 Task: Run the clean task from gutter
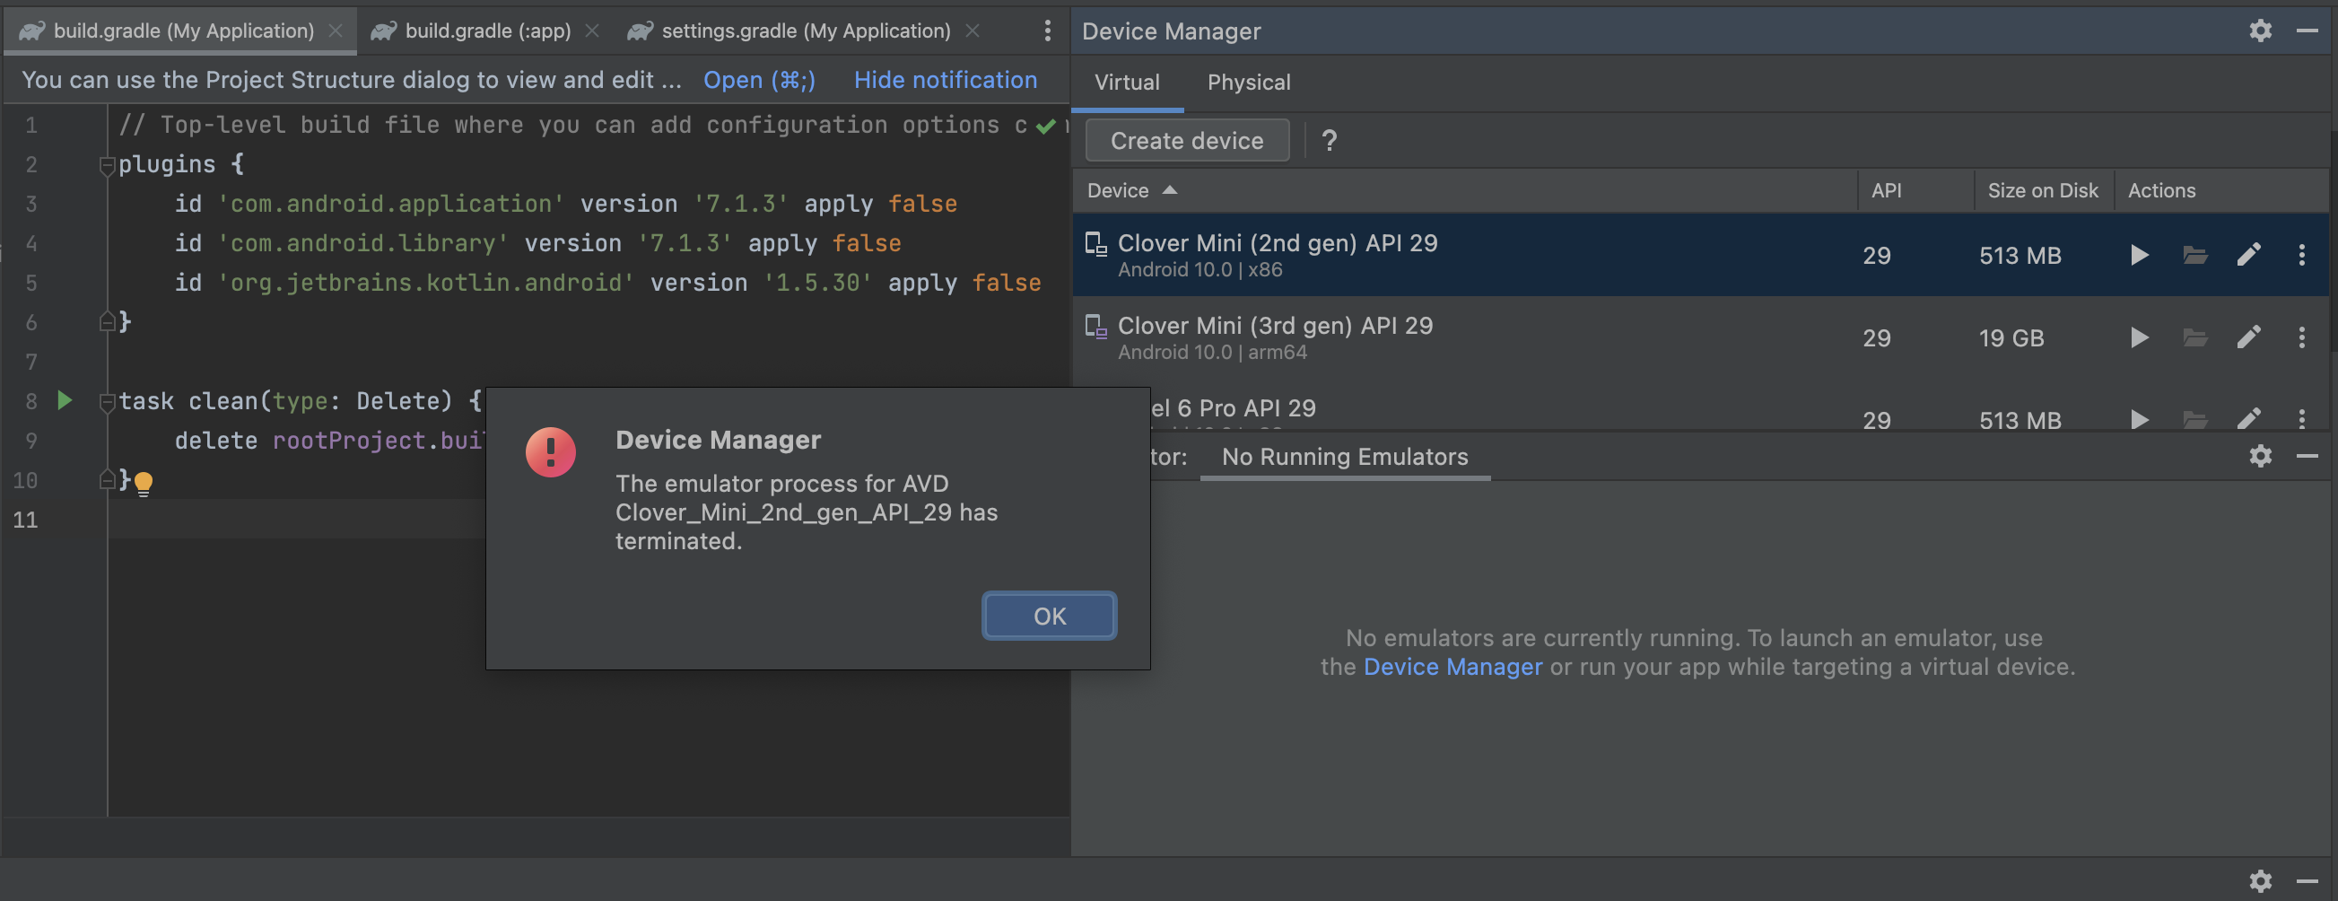coord(65,400)
